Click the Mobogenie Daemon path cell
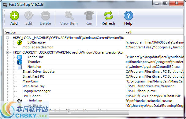Image resolution: width=186 pixels, height=119 pixels. (x=154, y=47)
